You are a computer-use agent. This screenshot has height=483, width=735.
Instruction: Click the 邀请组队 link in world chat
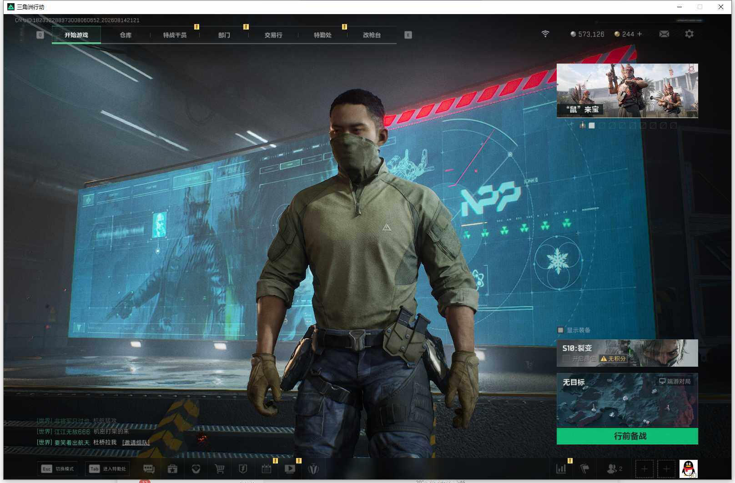coord(136,443)
